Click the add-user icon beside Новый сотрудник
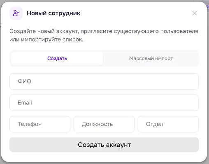Image resolution: width=209 pixels, height=164 pixels. point(16,13)
